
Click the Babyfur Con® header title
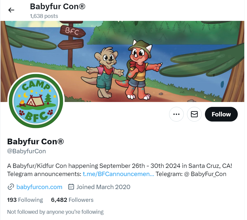click(x=58, y=7)
